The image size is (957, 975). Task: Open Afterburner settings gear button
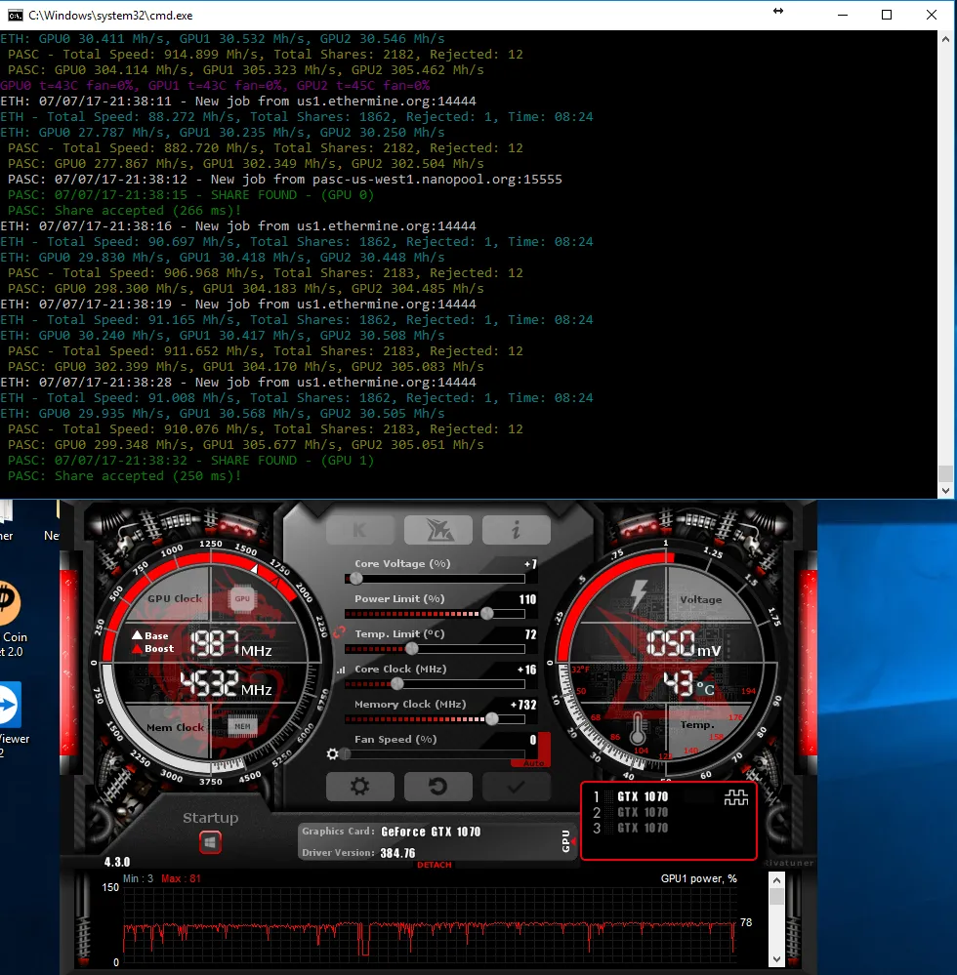point(360,787)
